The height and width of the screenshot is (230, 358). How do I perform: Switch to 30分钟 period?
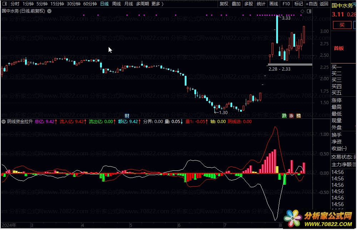(74, 4)
